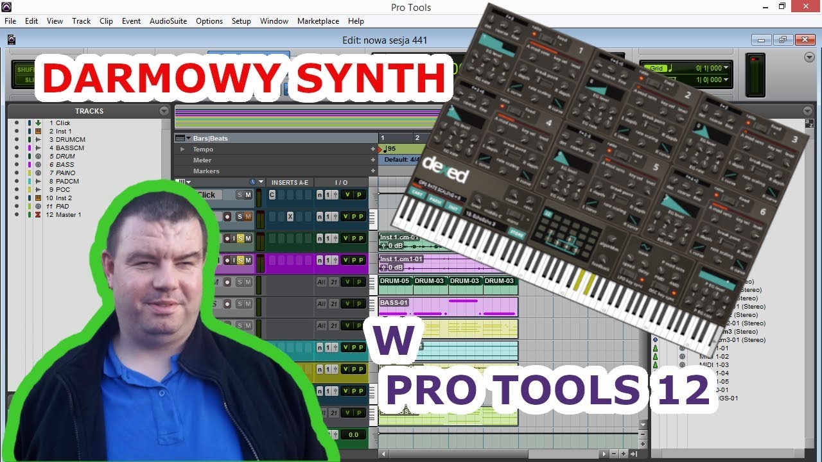Select the DRUM-05 clip in the timeline

pos(395,285)
